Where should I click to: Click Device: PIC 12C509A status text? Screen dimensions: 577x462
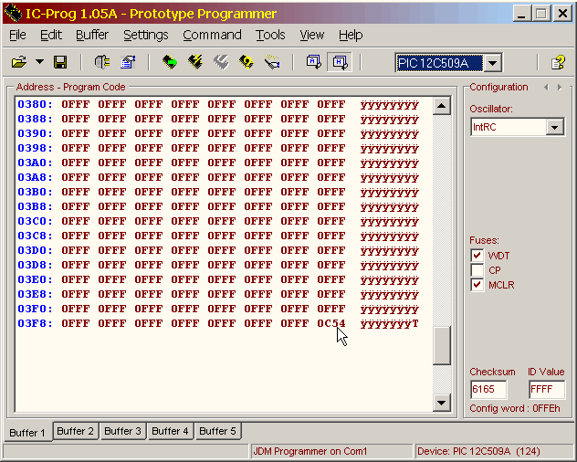478,451
